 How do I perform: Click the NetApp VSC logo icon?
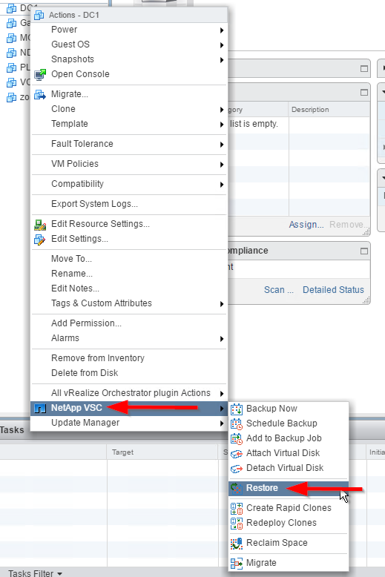(40, 408)
